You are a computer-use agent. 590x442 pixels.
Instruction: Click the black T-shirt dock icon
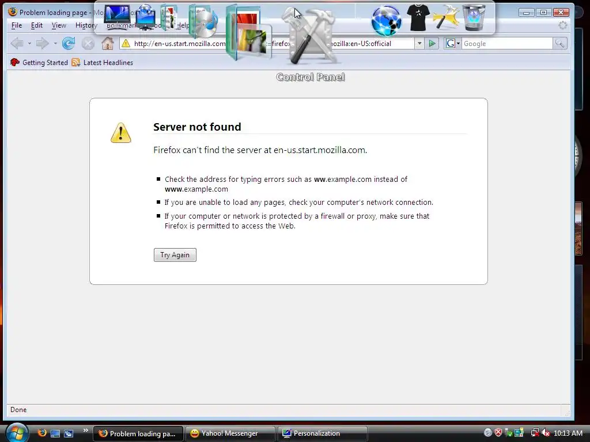click(418, 17)
